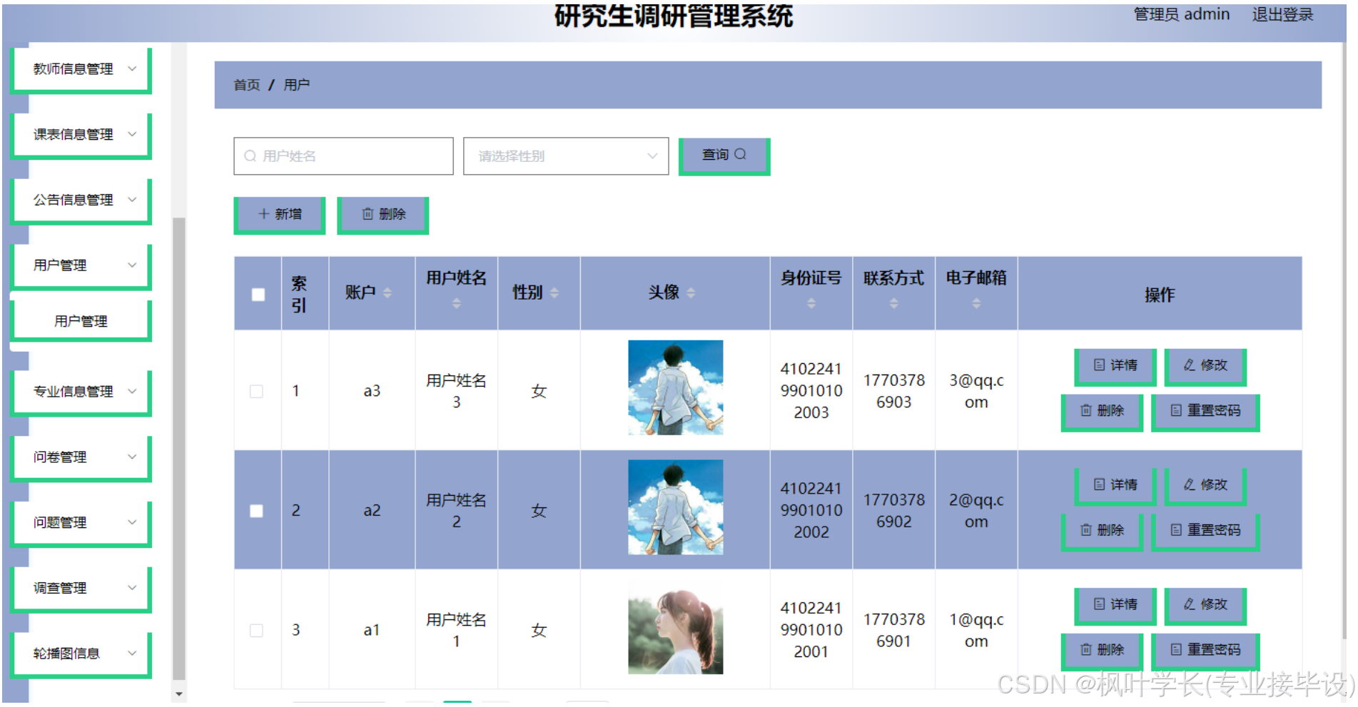Viewport: 1358px width, 707px height.
Task: Expand the 教师信息管理 sidebar menu
Action: coord(82,69)
